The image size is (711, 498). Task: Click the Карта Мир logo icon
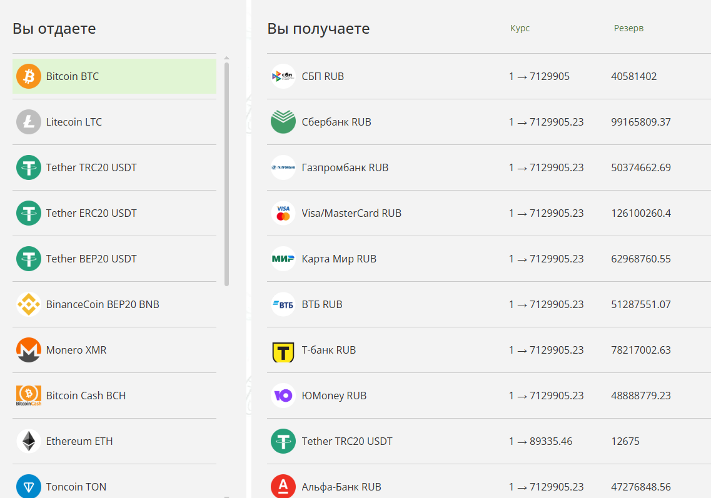click(283, 259)
